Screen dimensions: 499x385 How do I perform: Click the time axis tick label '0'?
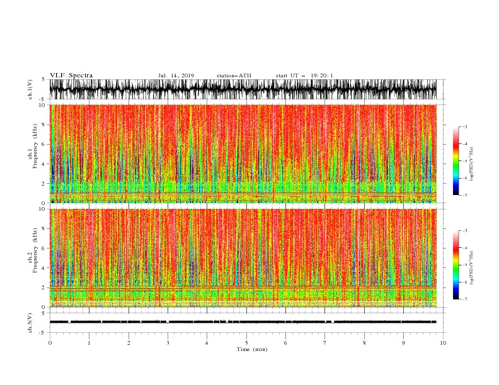pyautogui.click(x=50, y=343)
